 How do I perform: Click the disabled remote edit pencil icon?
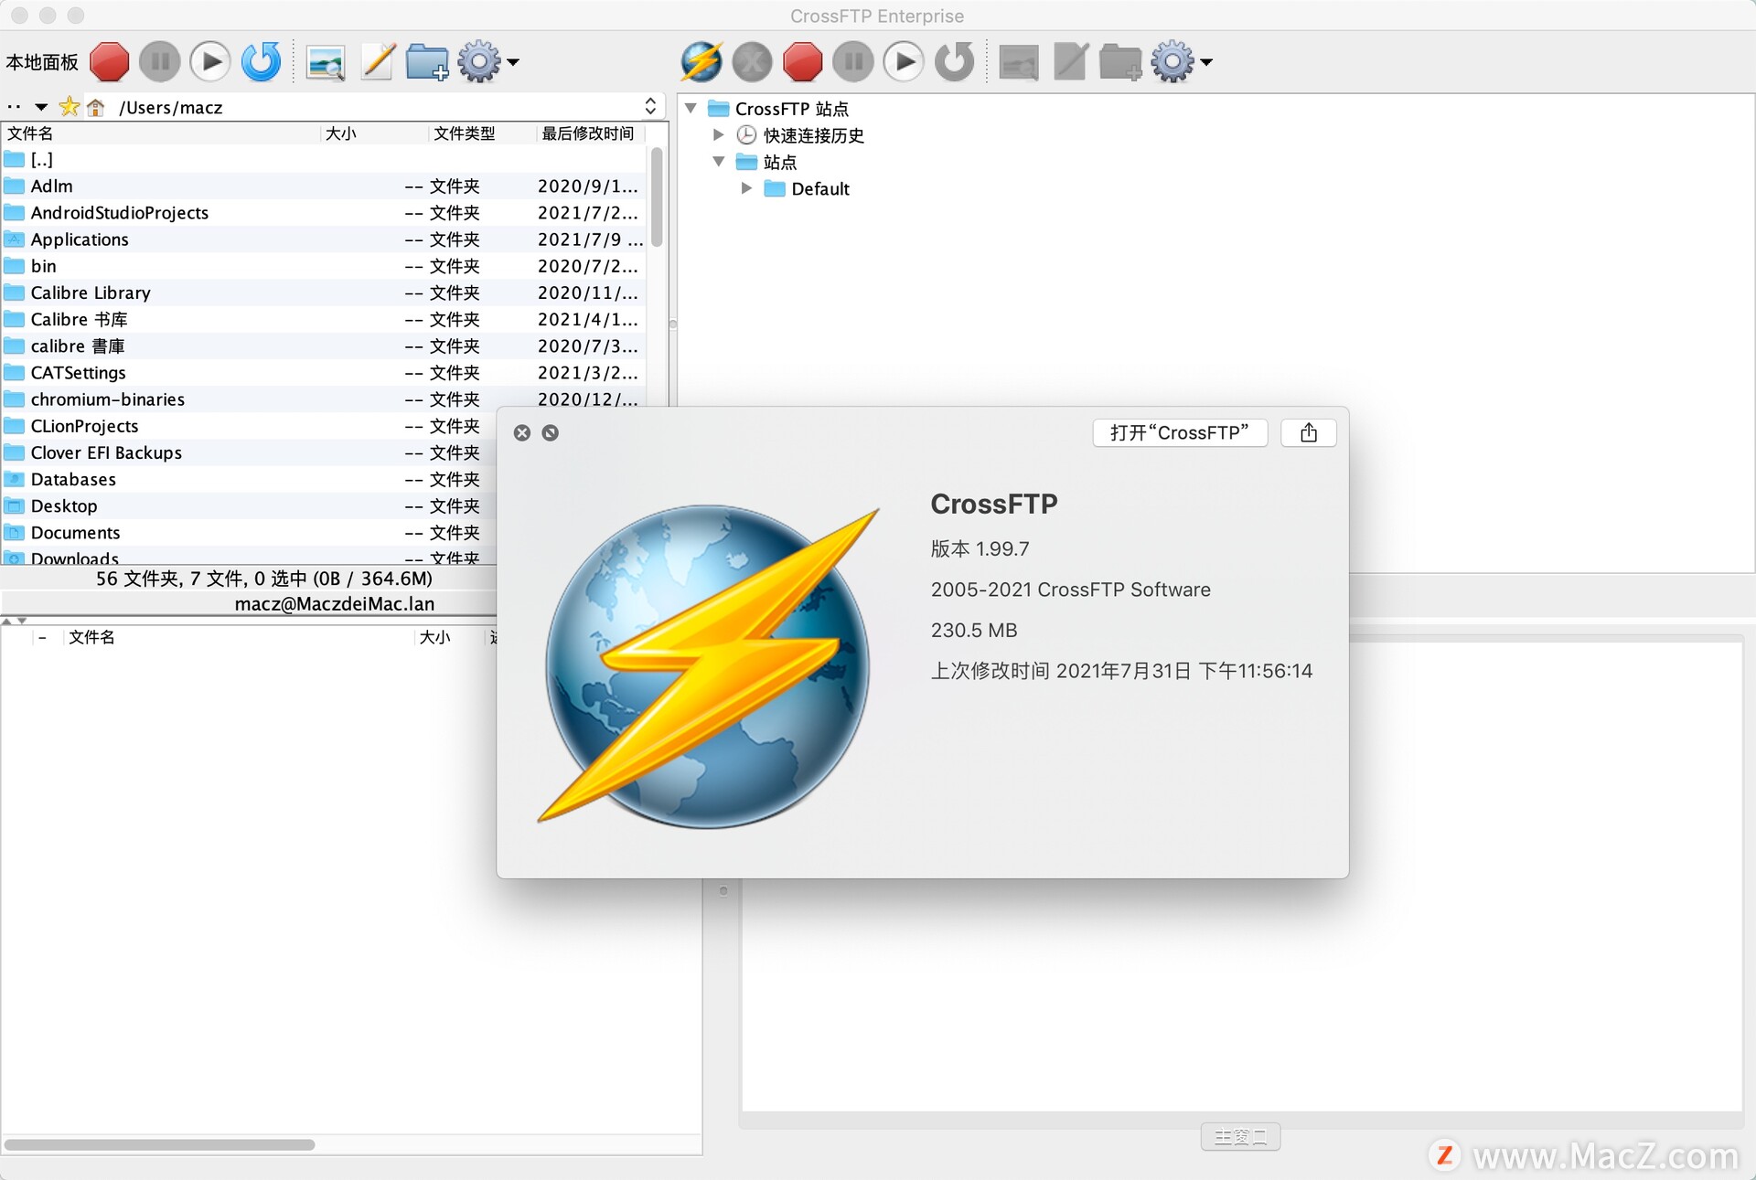1070,62
